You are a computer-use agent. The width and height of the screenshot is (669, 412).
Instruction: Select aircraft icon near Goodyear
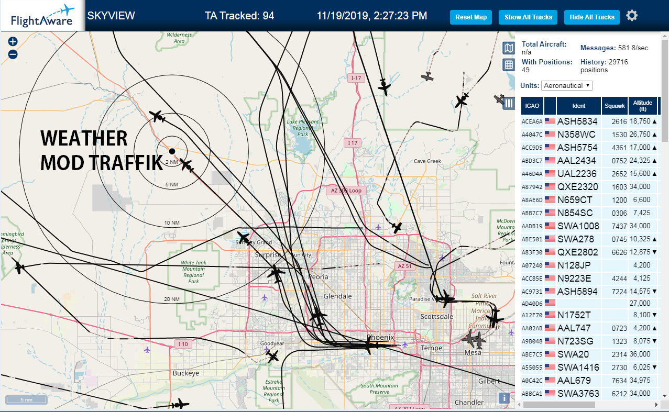(x=272, y=356)
